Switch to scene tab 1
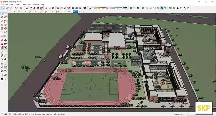This screenshot has height=116, width=216. (x=10, y=12)
